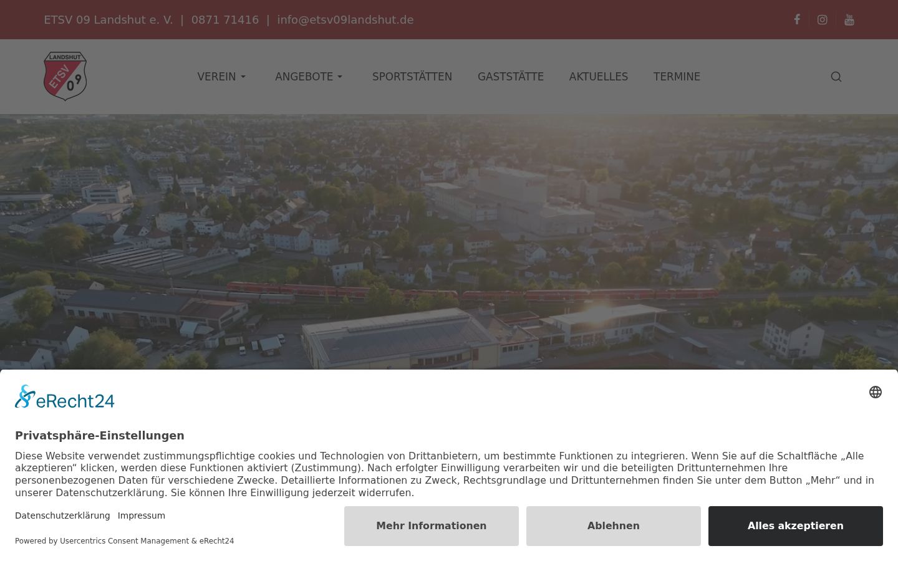Click the ETSV 09 Landshut logo

(65, 76)
